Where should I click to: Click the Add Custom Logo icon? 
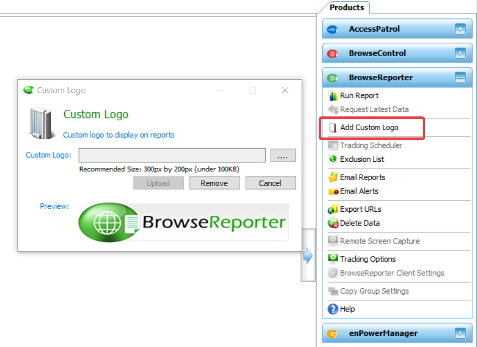(333, 127)
